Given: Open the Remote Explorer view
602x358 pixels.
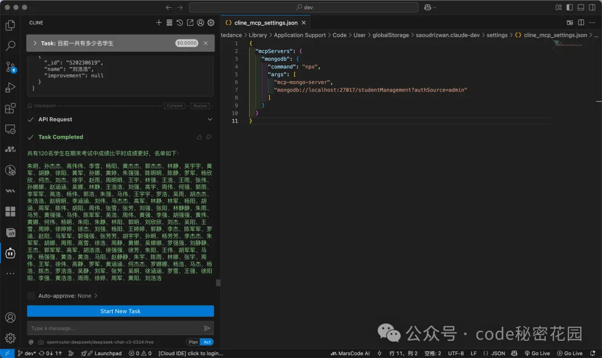Looking at the screenshot, I should [11, 129].
